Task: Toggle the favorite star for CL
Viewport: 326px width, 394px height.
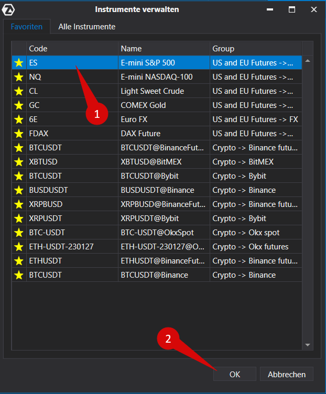Action: (19, 91)
